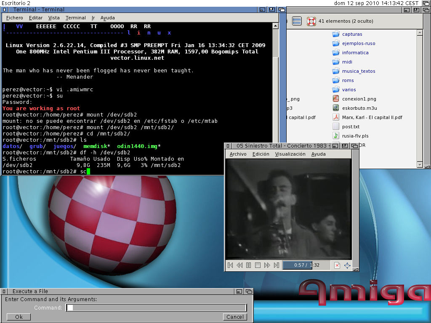Open the Editar menu in Terminal
431x323 pixels.
[x=35, y=18]
